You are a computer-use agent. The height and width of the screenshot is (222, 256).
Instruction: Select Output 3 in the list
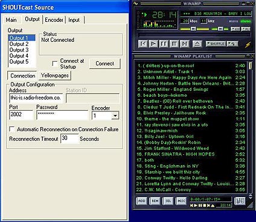22,50
